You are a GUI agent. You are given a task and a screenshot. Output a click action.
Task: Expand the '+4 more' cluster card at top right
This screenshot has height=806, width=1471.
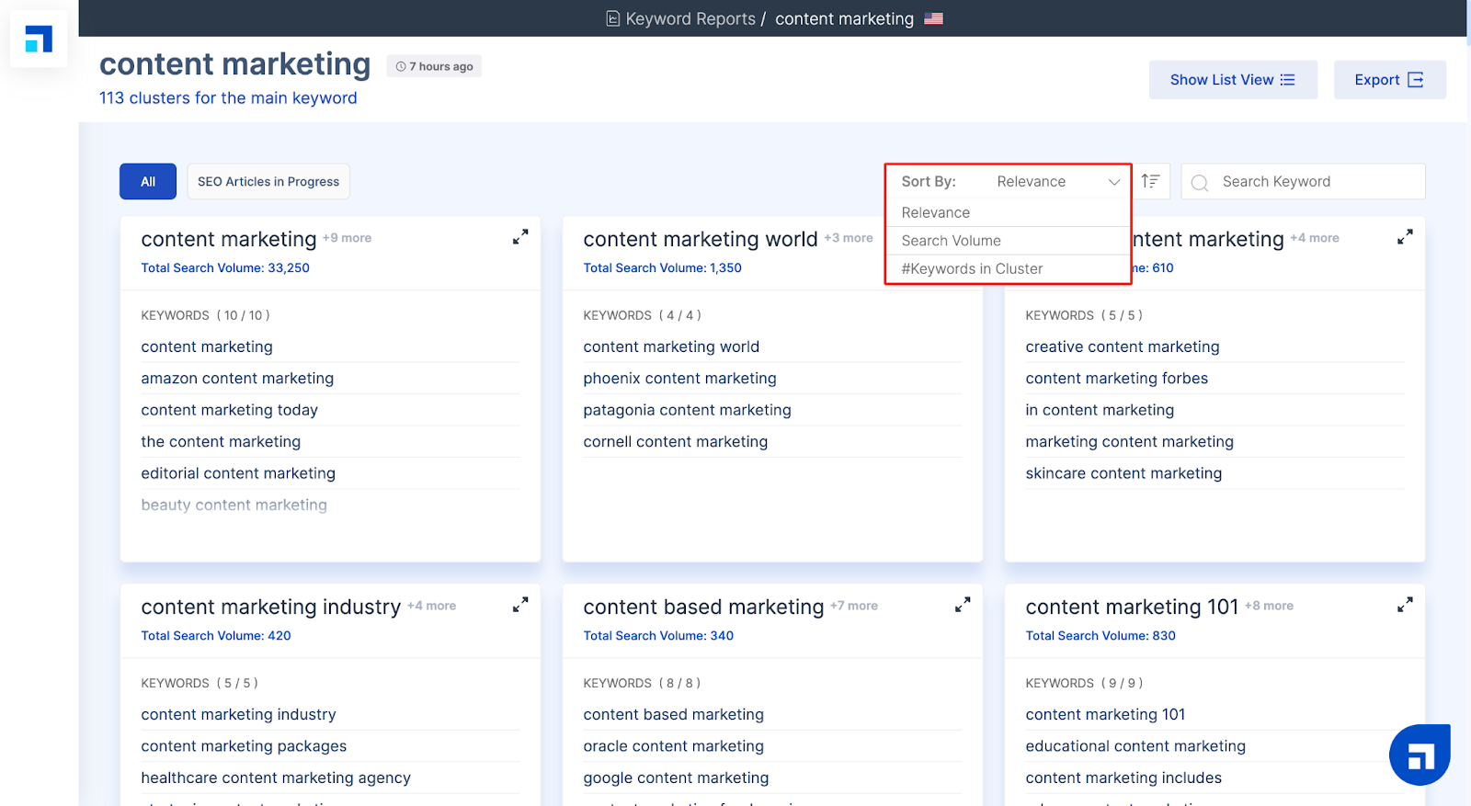(1405, 237)
